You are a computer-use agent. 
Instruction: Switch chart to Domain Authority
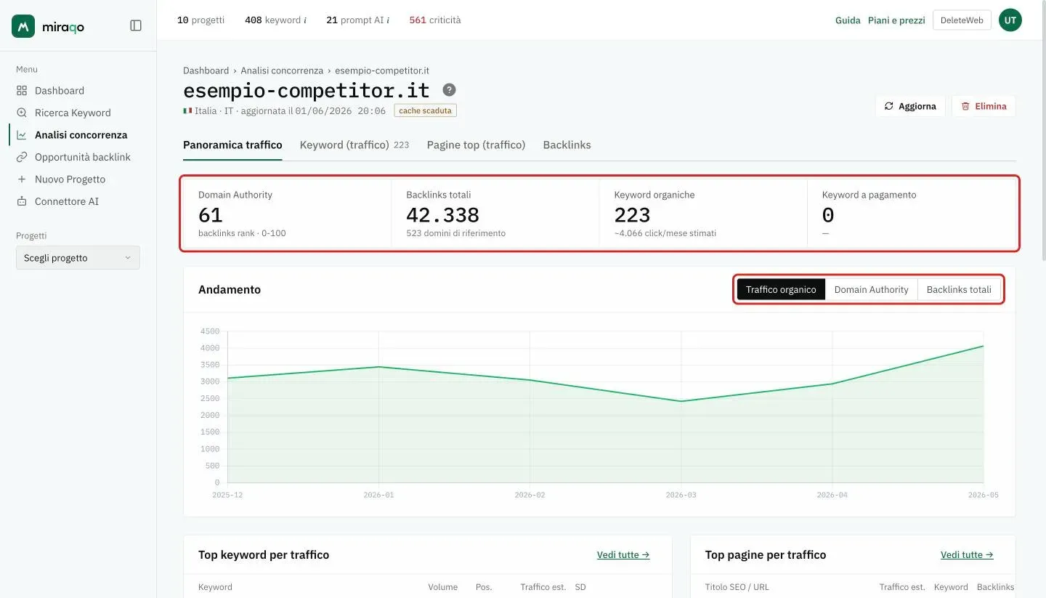[872, 289]
